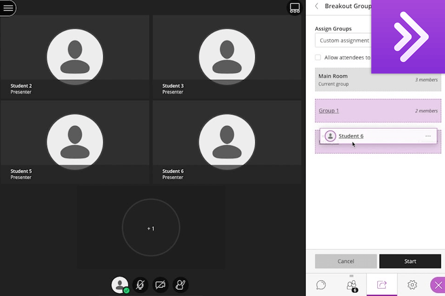Toggle the video camera button
This screenshot has height=296, width=445.
pyautogui.click(x=160, y=285)
